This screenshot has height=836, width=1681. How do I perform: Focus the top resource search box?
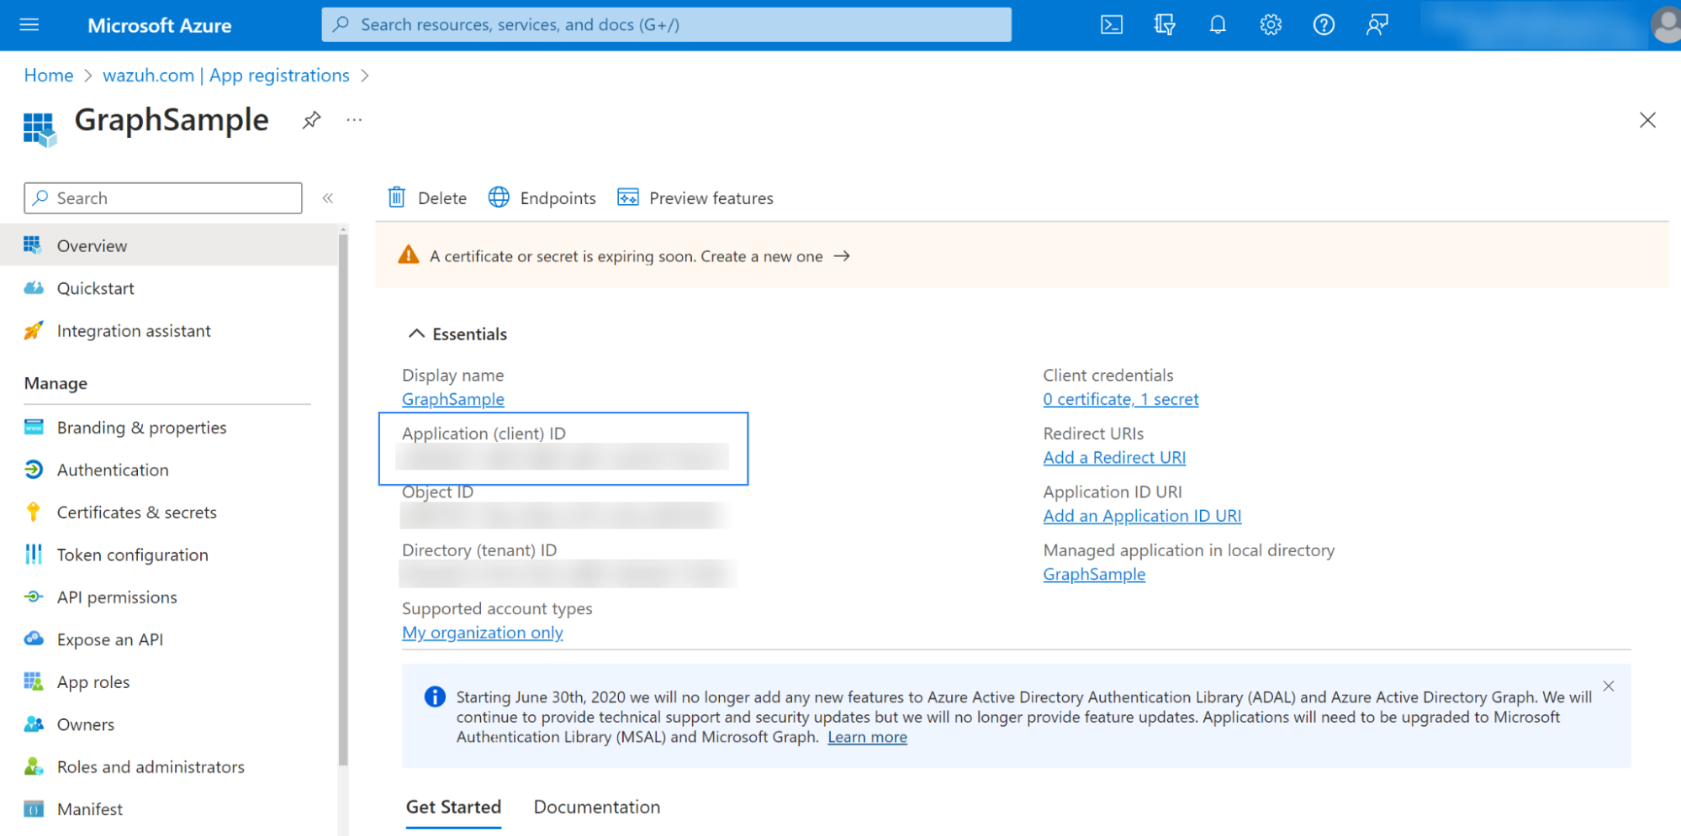pos(666,25)
